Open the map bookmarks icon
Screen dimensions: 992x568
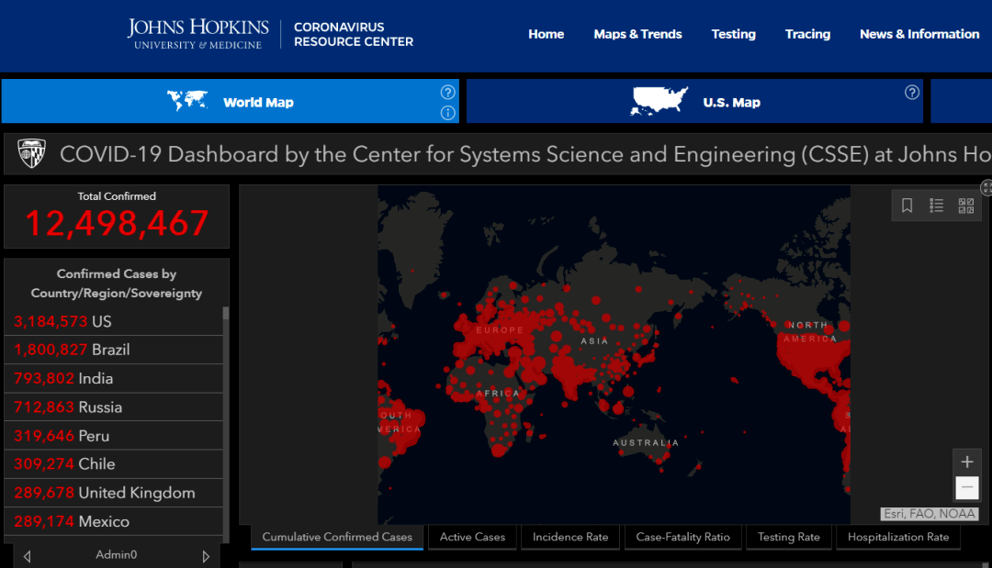907,206
